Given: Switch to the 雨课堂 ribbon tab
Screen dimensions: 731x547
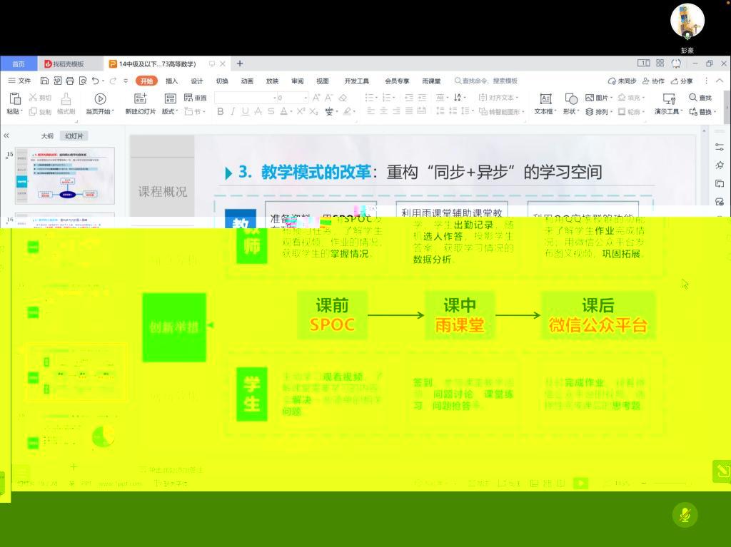Looking at the screenshot, I should coord(431,81).
